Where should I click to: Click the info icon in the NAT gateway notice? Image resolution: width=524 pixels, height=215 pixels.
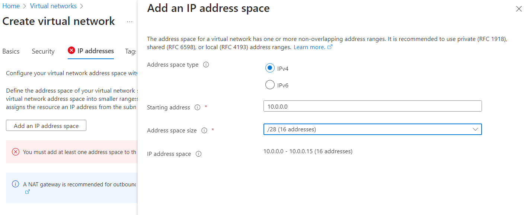pos(15,183)
